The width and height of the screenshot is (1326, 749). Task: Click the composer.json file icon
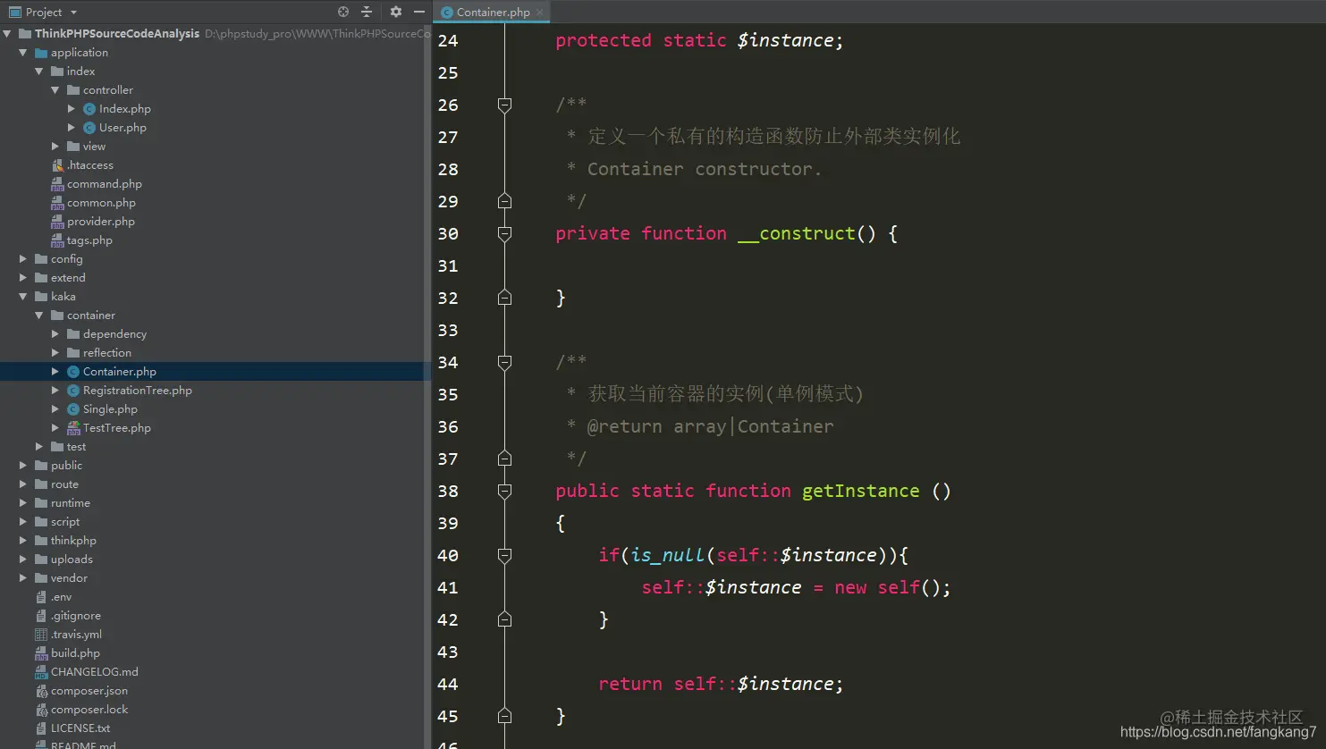click(40, 690)
